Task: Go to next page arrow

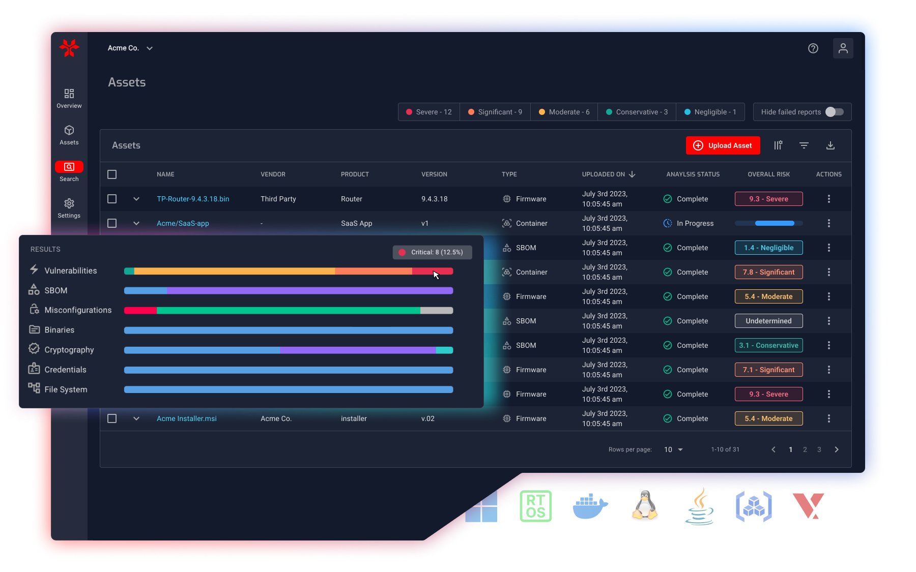Action: pyautogui.click(x=837, y=449)
